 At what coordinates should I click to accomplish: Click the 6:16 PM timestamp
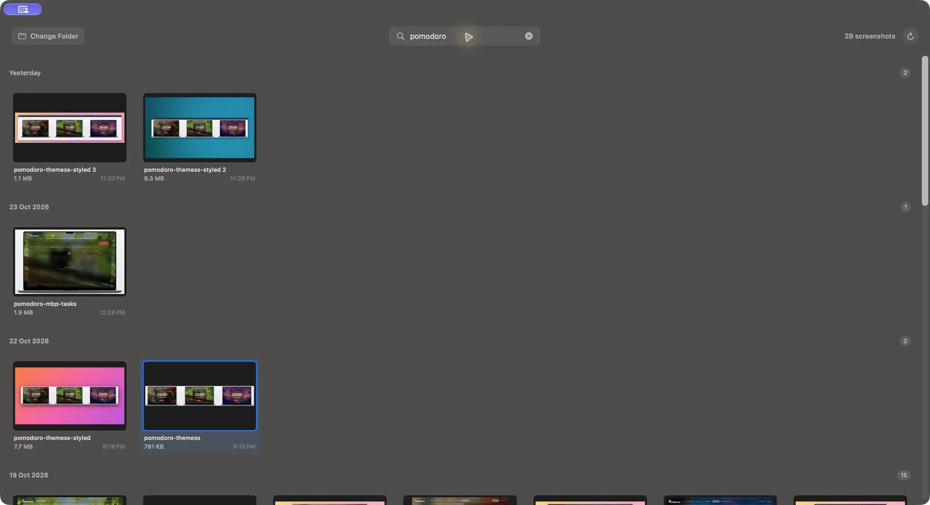114,447
